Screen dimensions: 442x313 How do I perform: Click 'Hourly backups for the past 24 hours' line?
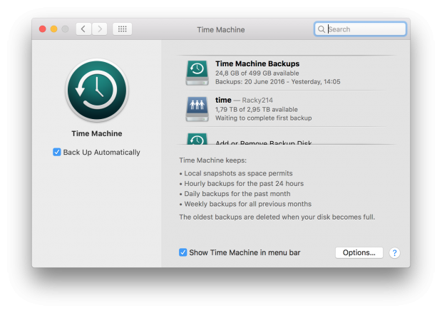[x=244, y=183]
